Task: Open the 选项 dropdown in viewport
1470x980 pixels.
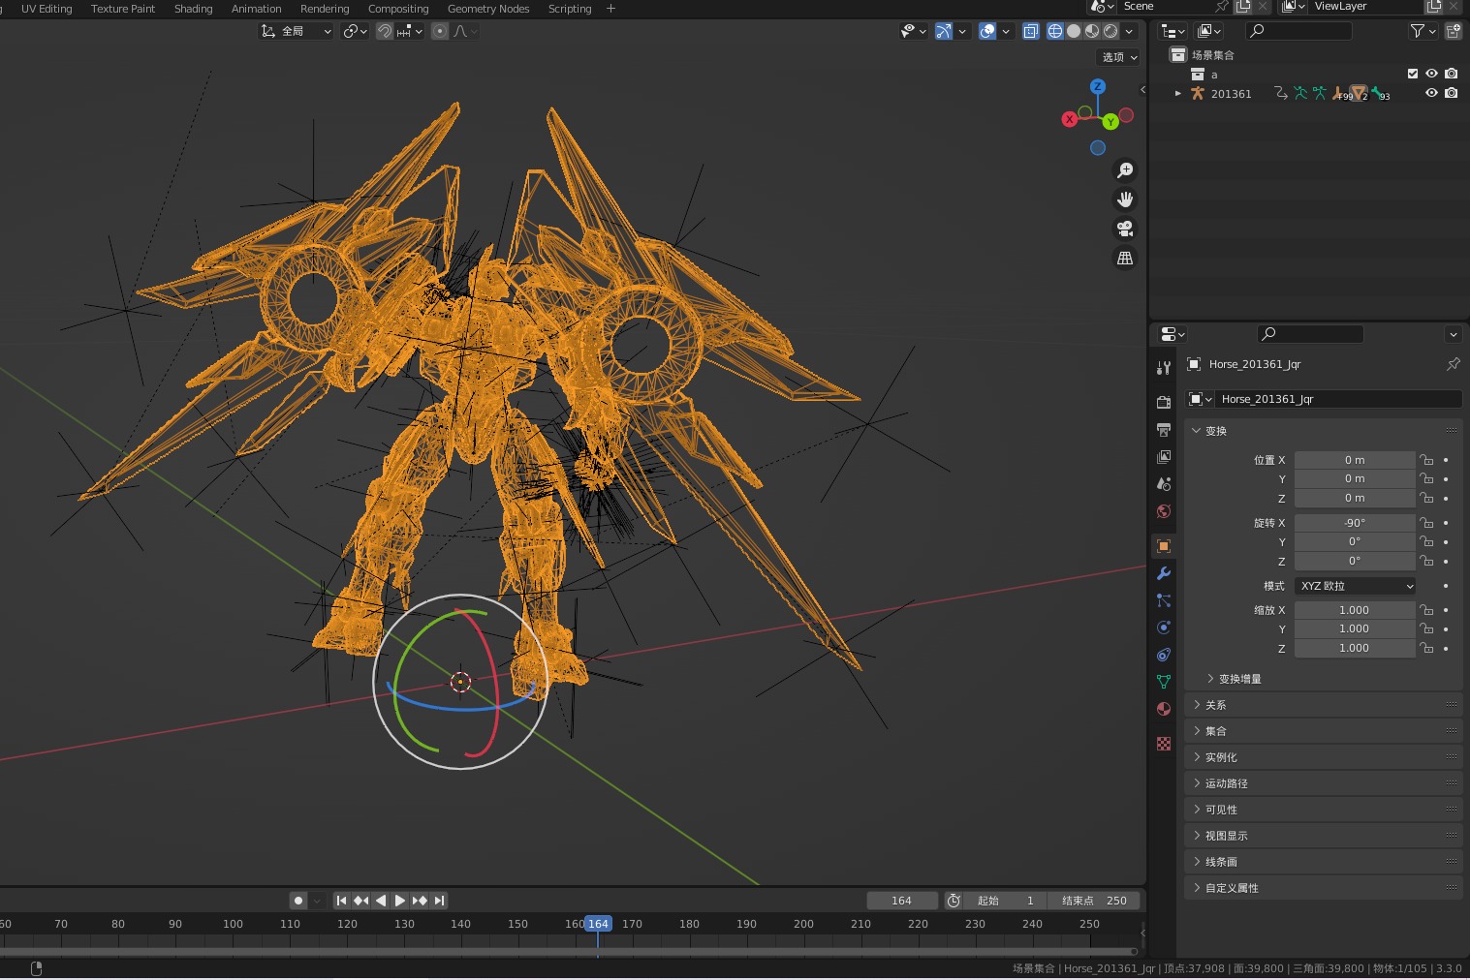Action: pyautogui.click(x=1119, y=57)
